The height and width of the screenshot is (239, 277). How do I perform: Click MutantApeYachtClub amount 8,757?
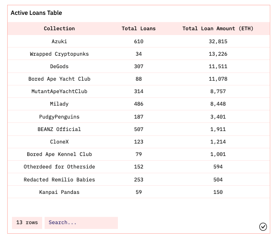218,91
